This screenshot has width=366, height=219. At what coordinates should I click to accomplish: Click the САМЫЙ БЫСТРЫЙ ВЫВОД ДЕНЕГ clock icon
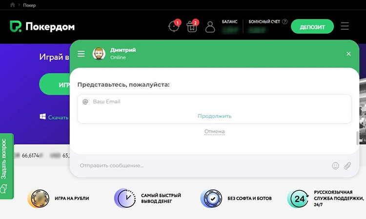[x=125, y=198]
